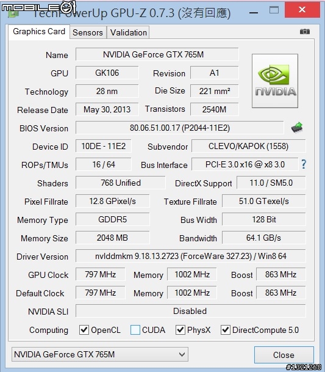Click the Shaders value 768 Unified
The image size is (325, 372).
tap(121, 183)
